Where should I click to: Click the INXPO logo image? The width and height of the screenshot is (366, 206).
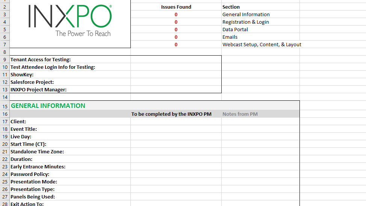[x=70, y=21]
